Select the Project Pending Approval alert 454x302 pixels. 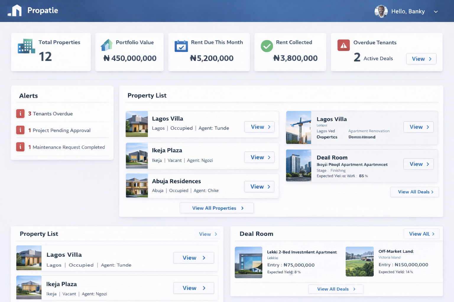click(61, 130)
